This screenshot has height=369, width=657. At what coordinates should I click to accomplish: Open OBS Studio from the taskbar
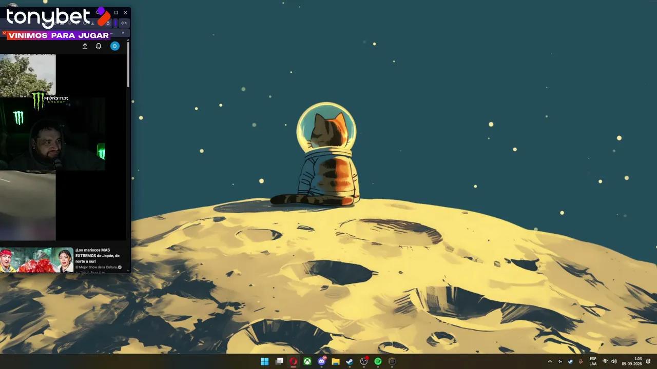pyautogui.click(x=364, y=361)
